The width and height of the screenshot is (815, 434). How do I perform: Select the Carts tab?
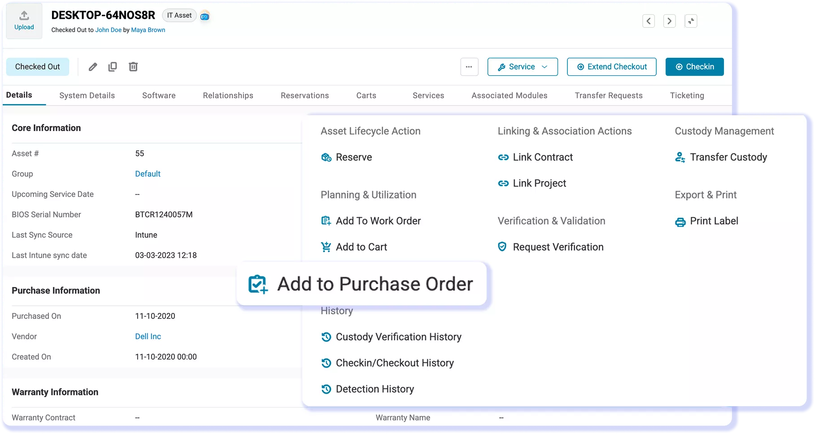(366, 95)
